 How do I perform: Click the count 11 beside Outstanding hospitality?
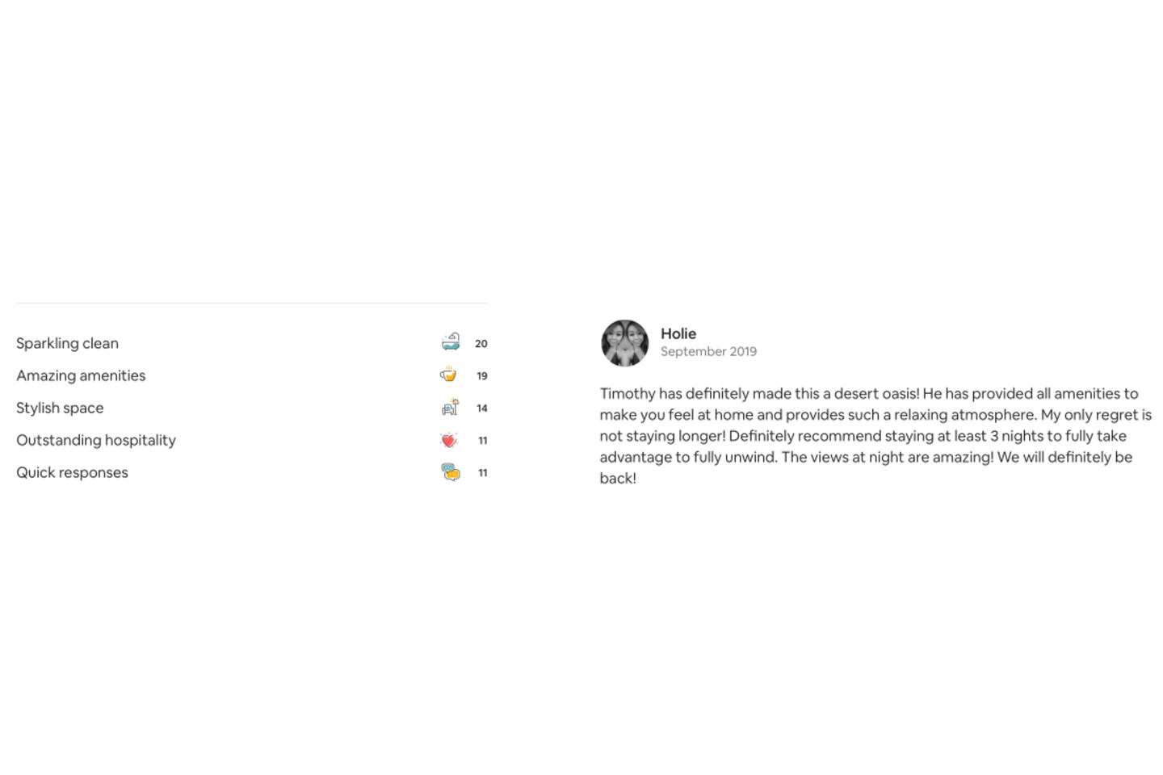click(483, 441)
